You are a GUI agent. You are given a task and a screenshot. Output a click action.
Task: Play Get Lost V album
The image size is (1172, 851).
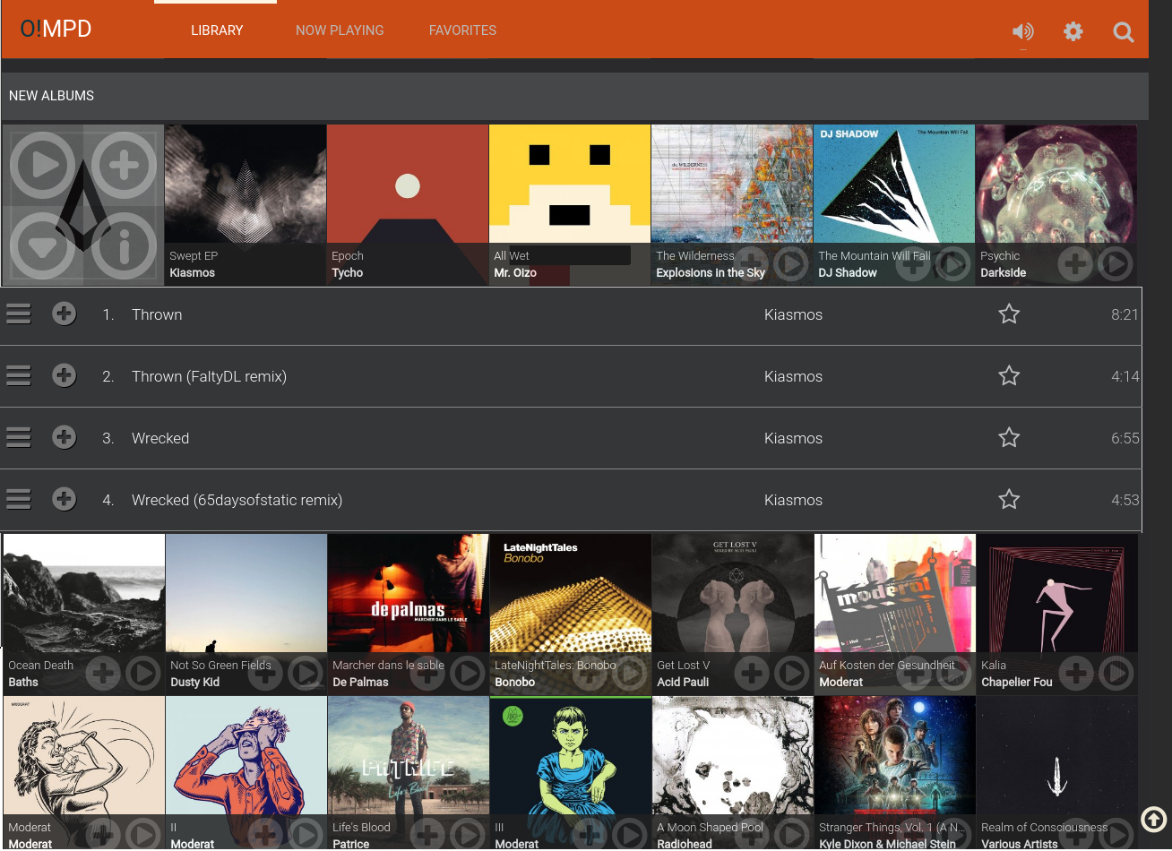pyautogui.click(x=792, y=673)
